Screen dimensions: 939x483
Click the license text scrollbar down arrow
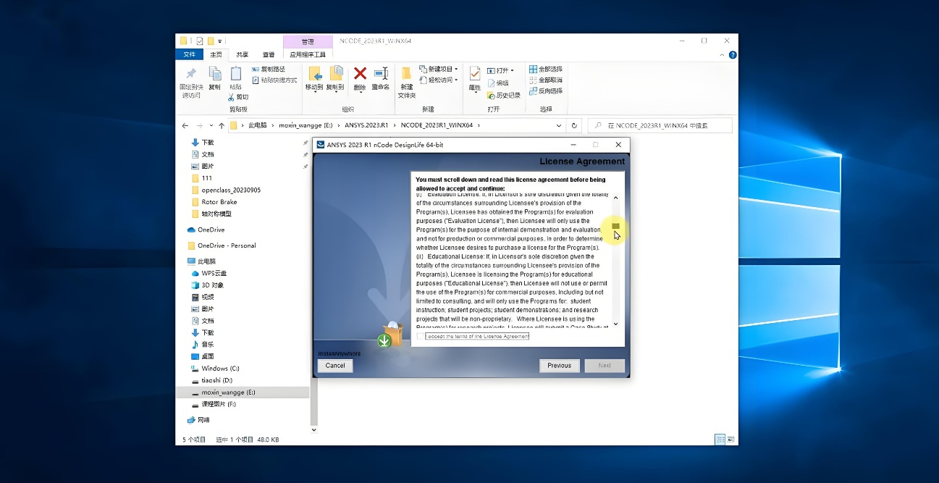click(616, 324)
